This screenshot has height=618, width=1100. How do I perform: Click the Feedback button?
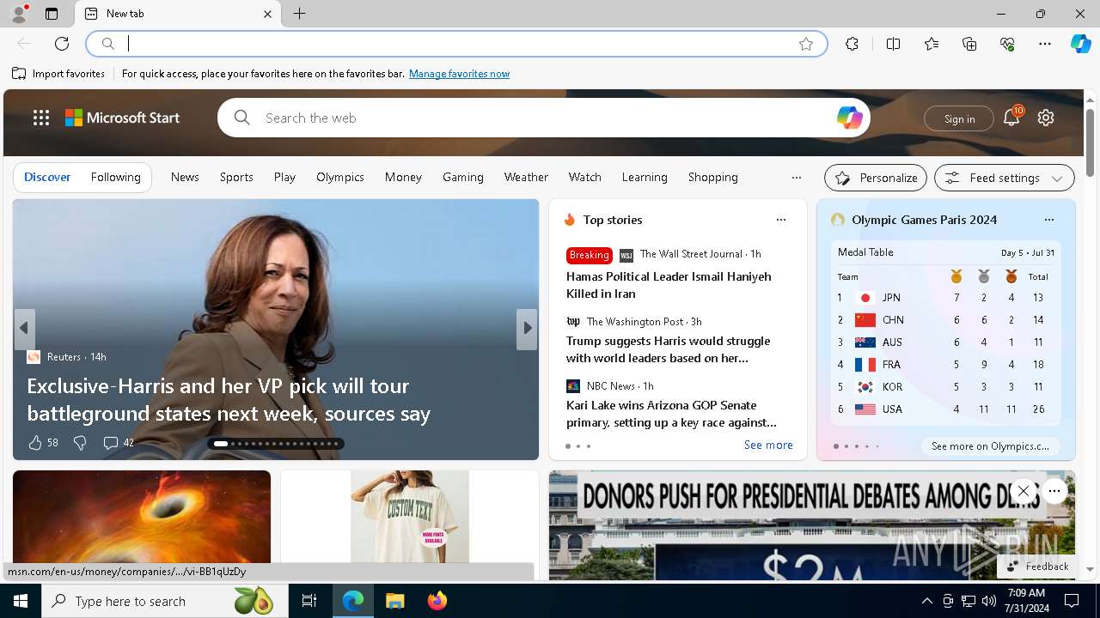pos(1037,566)
